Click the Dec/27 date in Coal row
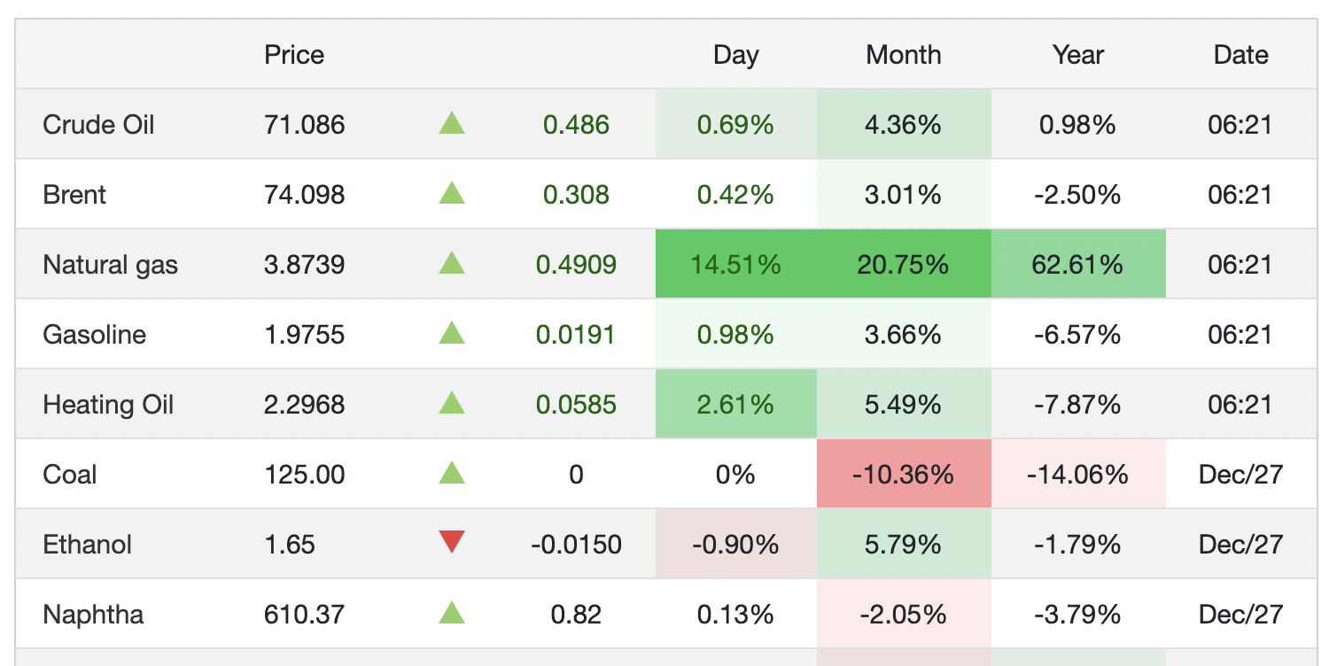The height and width of the screenshot is (666, 1329). (1240, 474)
